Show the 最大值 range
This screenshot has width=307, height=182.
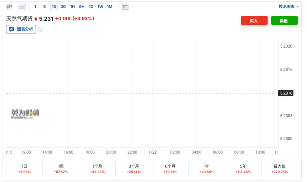(x=279, y=169)
